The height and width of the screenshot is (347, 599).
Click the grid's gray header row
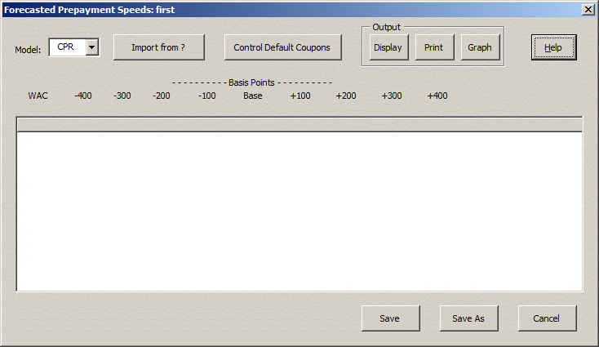pos(299,124)
